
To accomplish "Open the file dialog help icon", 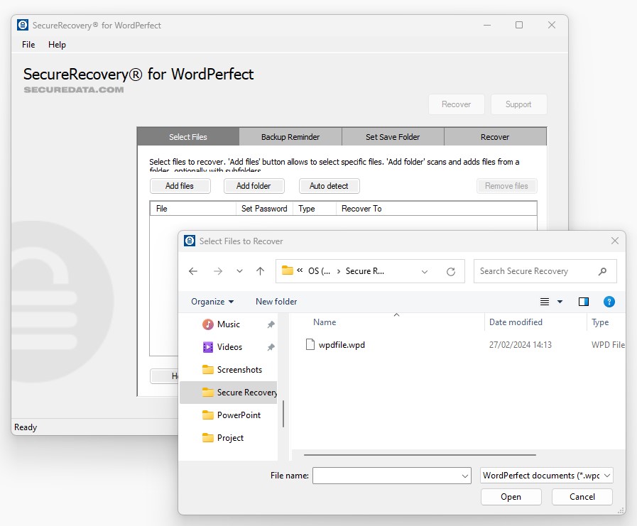I will 609,302.
